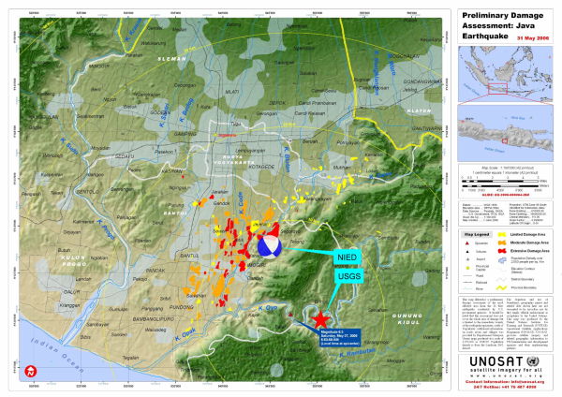
Task: Click the map scale bar
Action: pos(501,184)
